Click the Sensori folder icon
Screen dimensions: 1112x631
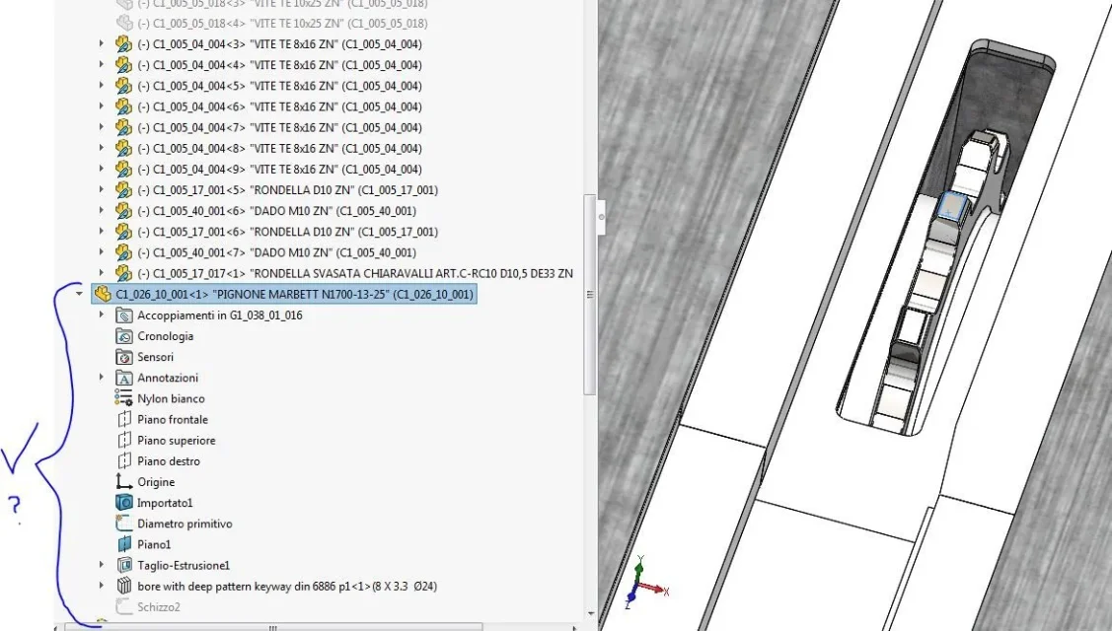(124, 357)
